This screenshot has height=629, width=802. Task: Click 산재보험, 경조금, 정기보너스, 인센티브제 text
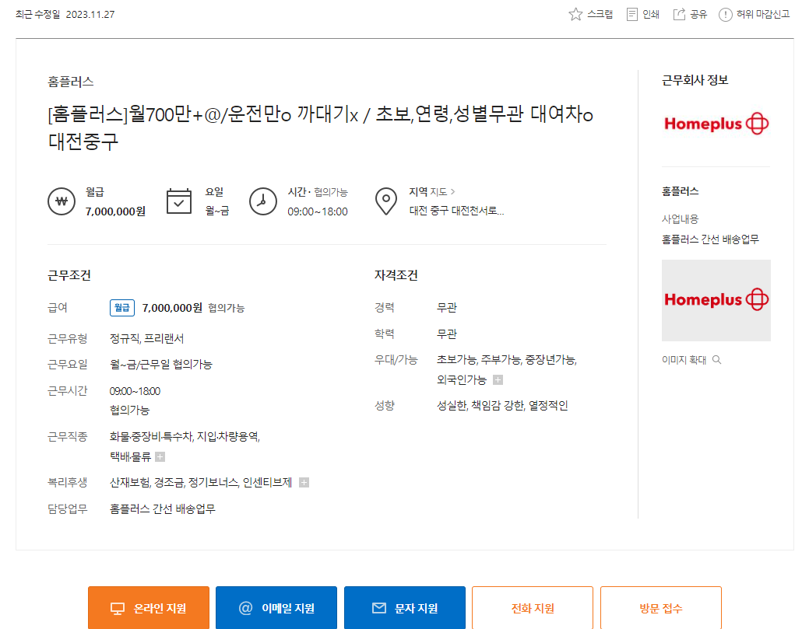tap(201, 483)
